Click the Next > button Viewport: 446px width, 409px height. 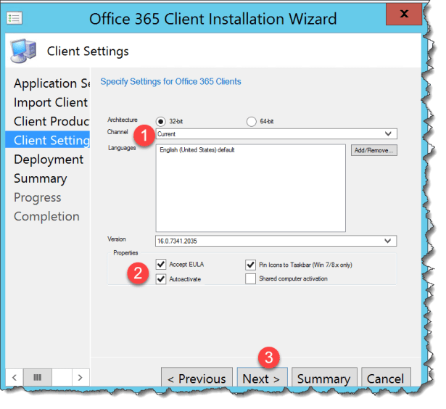tap(263, 379)
